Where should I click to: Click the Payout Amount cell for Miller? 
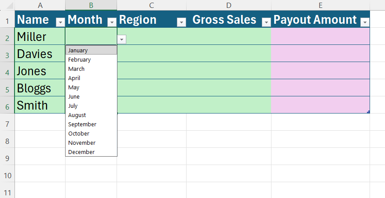tap(320, 36)
